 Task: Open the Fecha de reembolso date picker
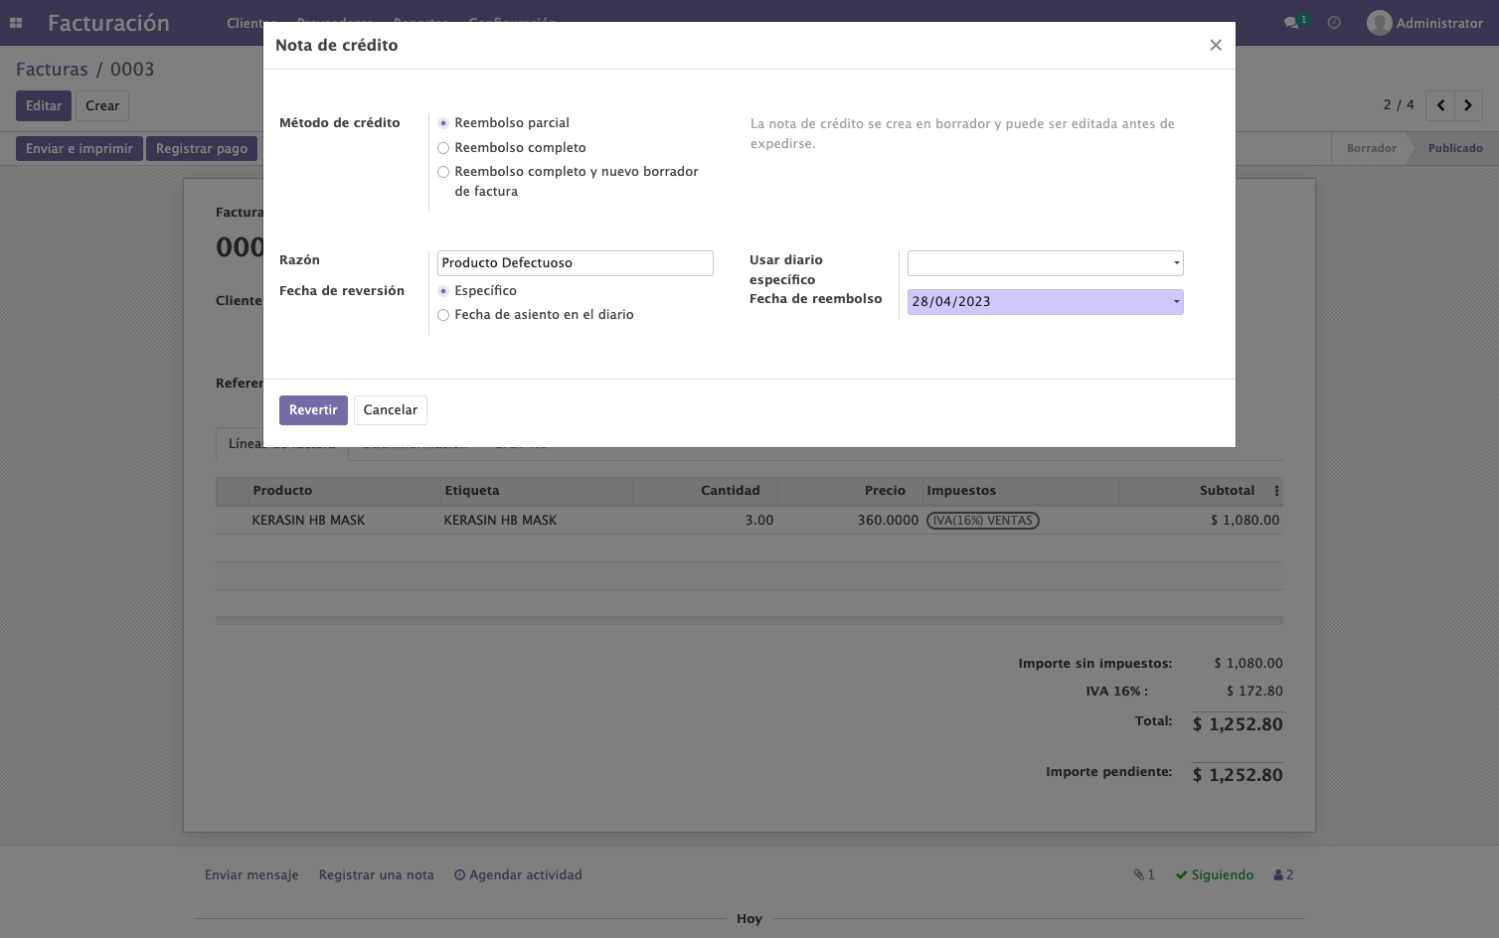click(1045, 302)
